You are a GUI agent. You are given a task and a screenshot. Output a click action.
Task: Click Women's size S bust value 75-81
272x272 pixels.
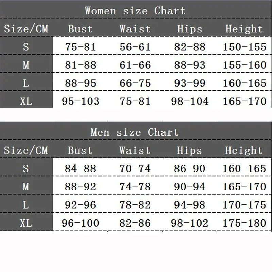(x=81, y=47)
